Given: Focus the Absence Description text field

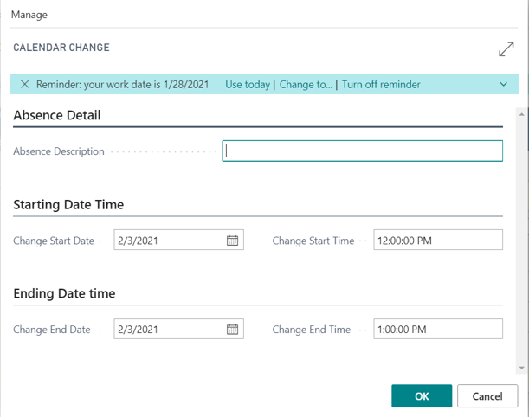Looking at the screenshot, I should (362, 151).
